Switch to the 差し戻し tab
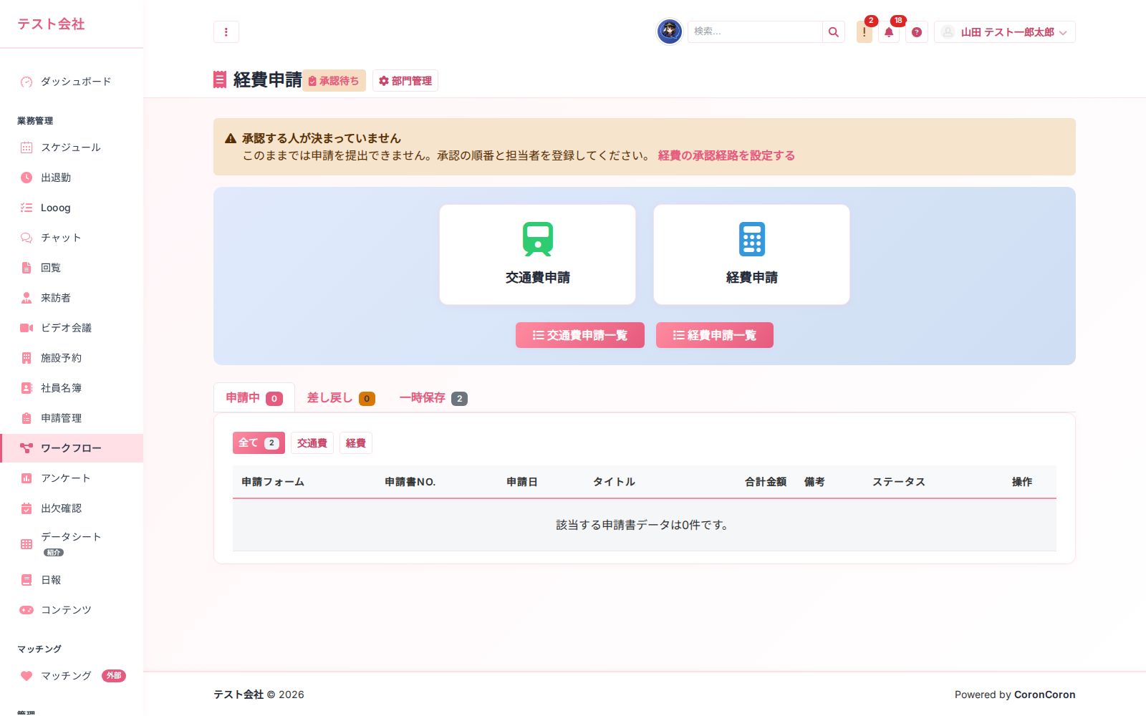Image resolution: width=1146 pixels, height=716 pixels. pos(341,398)
